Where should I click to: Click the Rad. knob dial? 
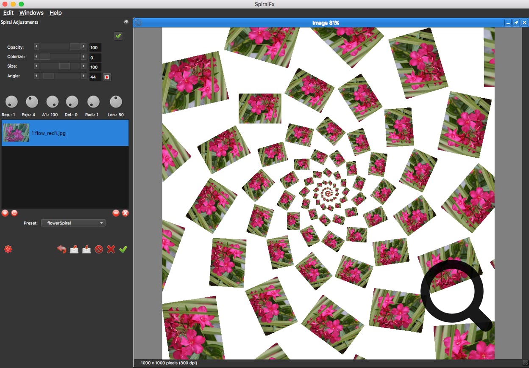point(93,102)
